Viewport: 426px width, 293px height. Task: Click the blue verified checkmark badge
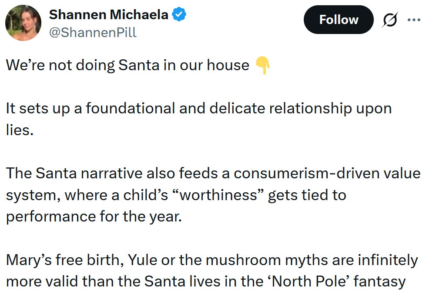click(179, 15)
